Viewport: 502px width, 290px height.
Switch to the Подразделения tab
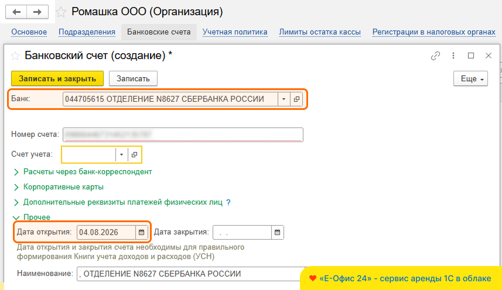[87, 32]
